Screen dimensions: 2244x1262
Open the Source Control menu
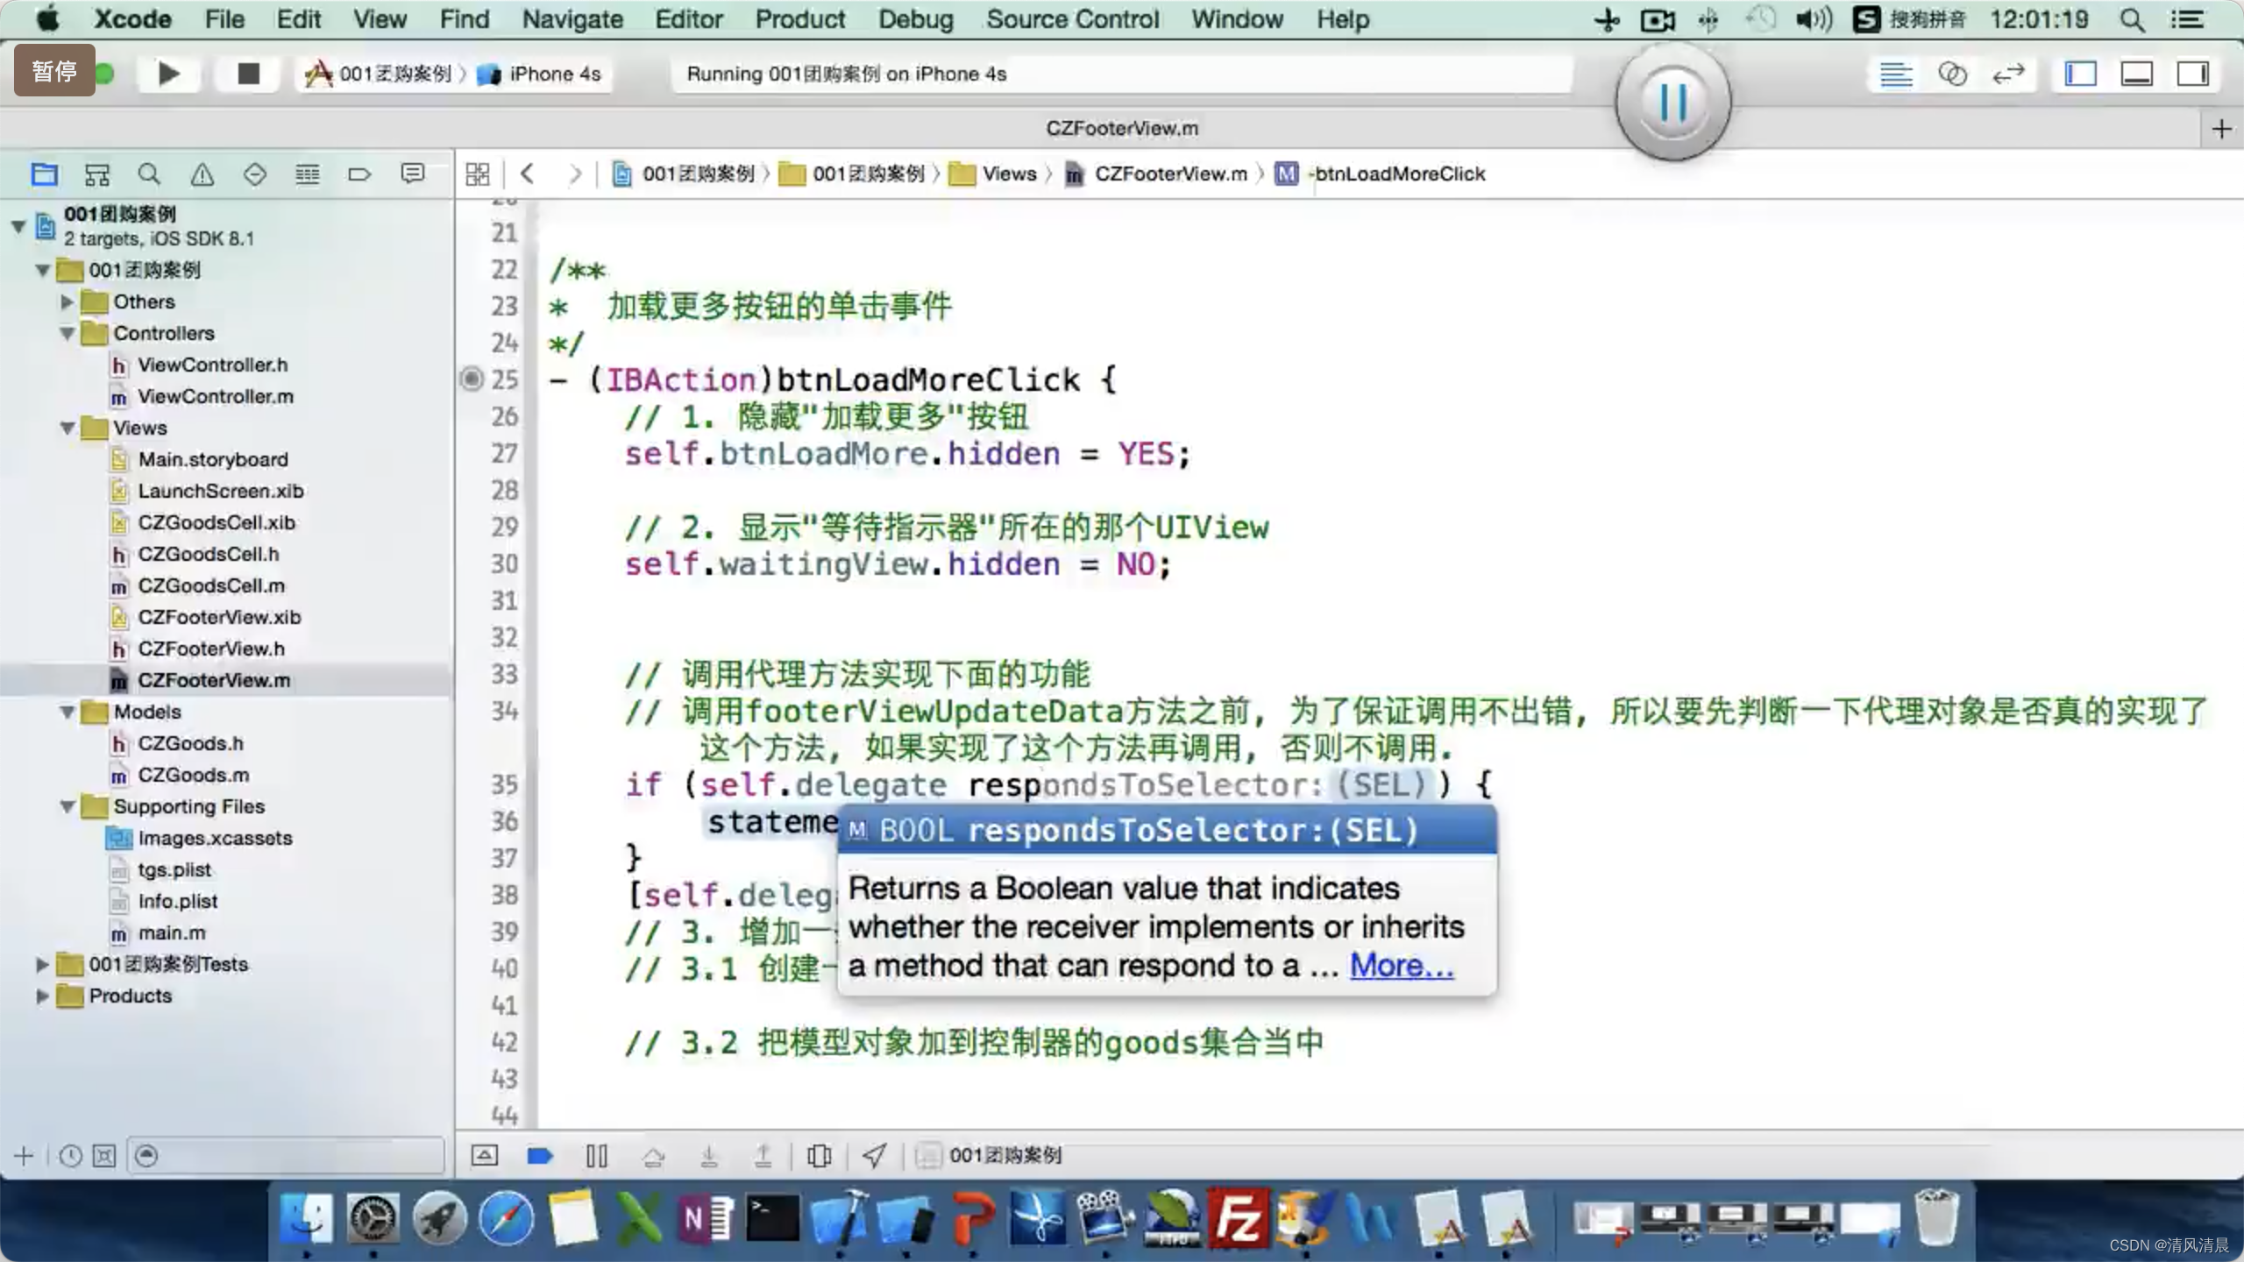tap(1072, 19)
